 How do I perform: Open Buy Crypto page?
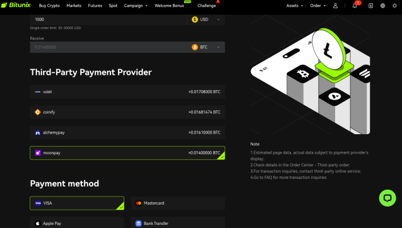point(49,6)
